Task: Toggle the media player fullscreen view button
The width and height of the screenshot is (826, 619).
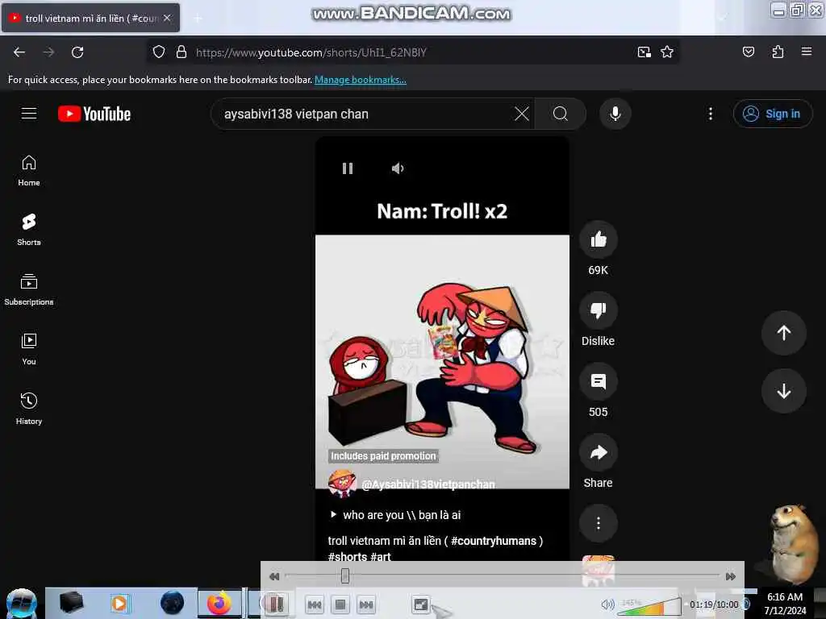Action: coord(421,604)
